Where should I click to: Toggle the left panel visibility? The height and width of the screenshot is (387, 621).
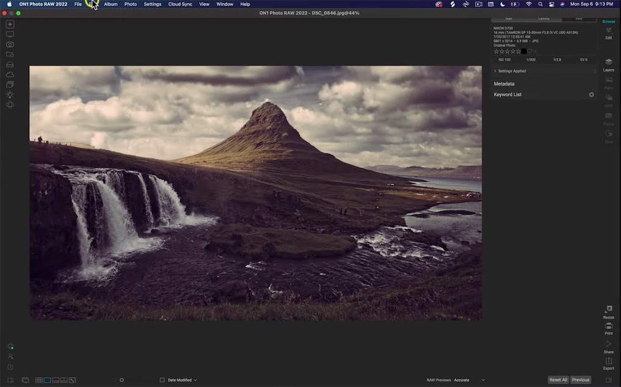[10, 380]
